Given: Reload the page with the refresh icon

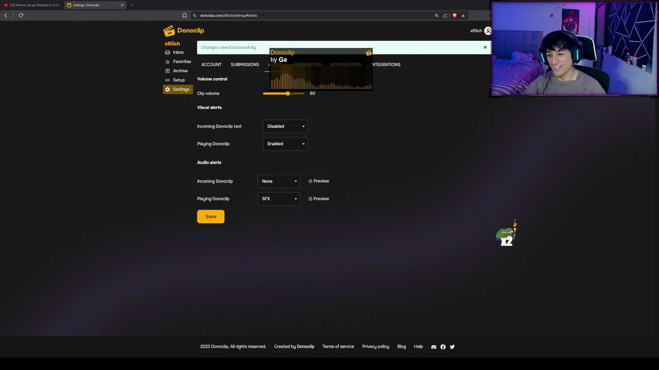Looking at the screenshot, I should point(21,15).
